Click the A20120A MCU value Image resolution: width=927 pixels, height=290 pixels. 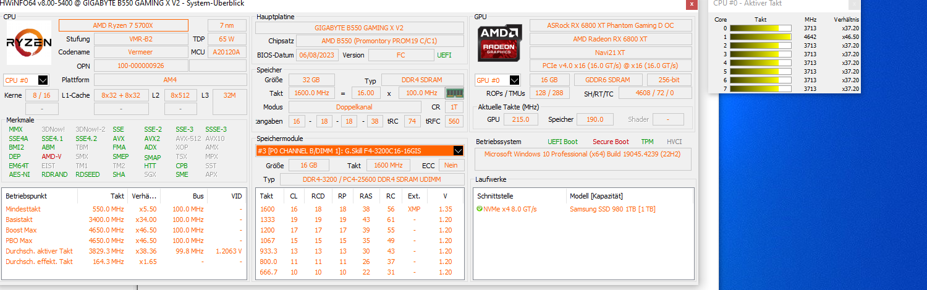pos(227,52)
